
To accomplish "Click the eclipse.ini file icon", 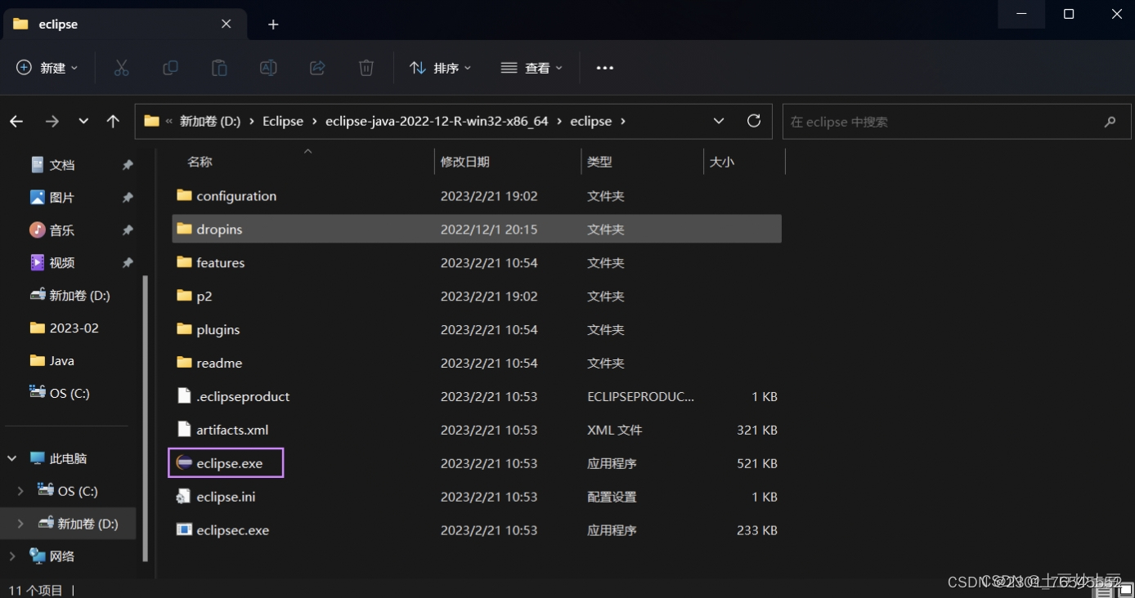I will (x=184, y=497).
